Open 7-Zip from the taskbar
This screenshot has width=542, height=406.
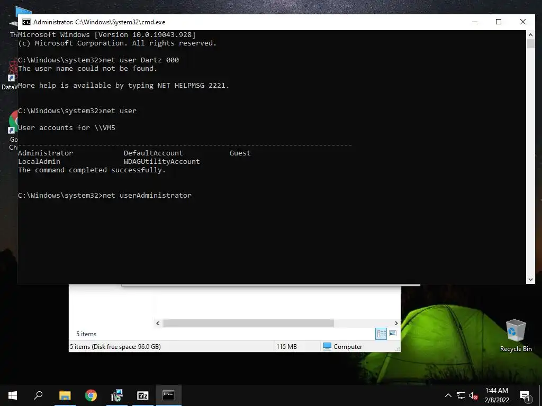point(143,395)
